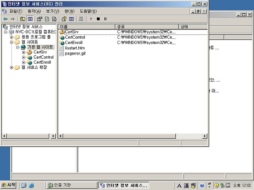Select 웹 서비스 확장 in tree
The width and height of the screenshot is (254, 190).
(x=34, y=67)
